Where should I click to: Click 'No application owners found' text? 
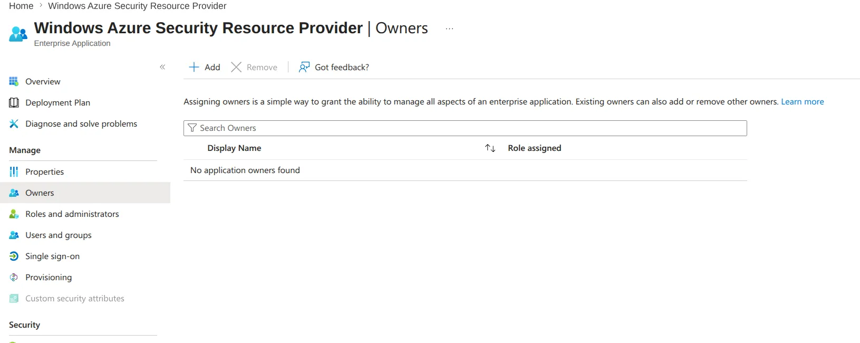245,170
